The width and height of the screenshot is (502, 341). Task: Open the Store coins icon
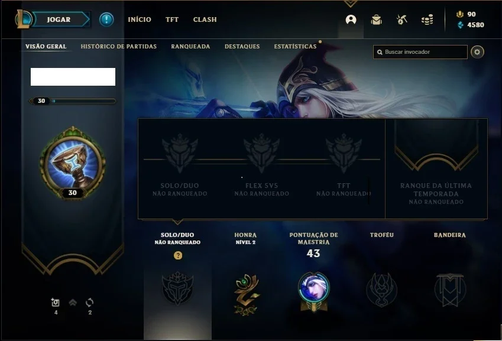tap(427, 20)
